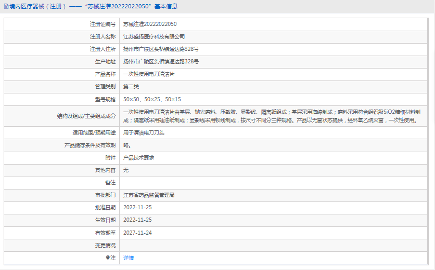This screenshot has width=435, height=270.
Task: Click the 批准日期 value 2022-11-25
Action: coord(137,207)
